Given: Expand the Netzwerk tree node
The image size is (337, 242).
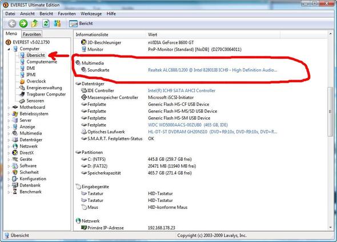Looking at the screenshot, I should pos(9,146).
